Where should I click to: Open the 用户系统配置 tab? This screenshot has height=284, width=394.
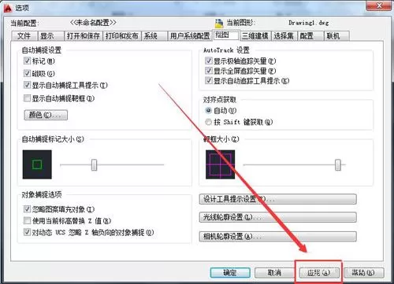[x=190, y=36]
